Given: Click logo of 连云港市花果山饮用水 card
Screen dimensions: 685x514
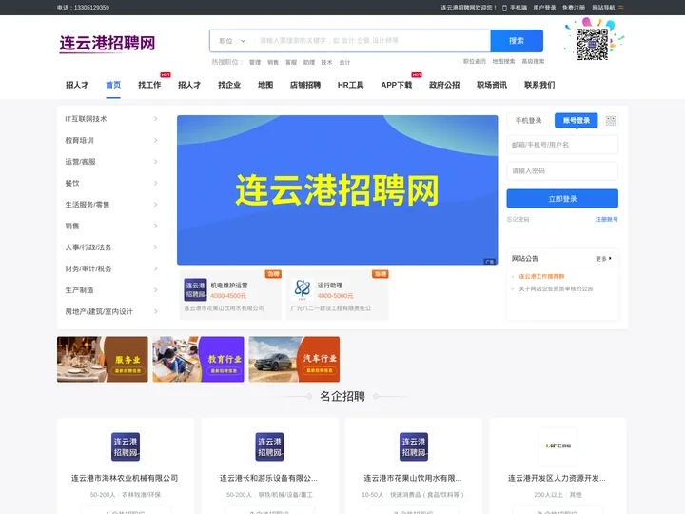Looking at the screenshot, I should click(x=414, y=446).
